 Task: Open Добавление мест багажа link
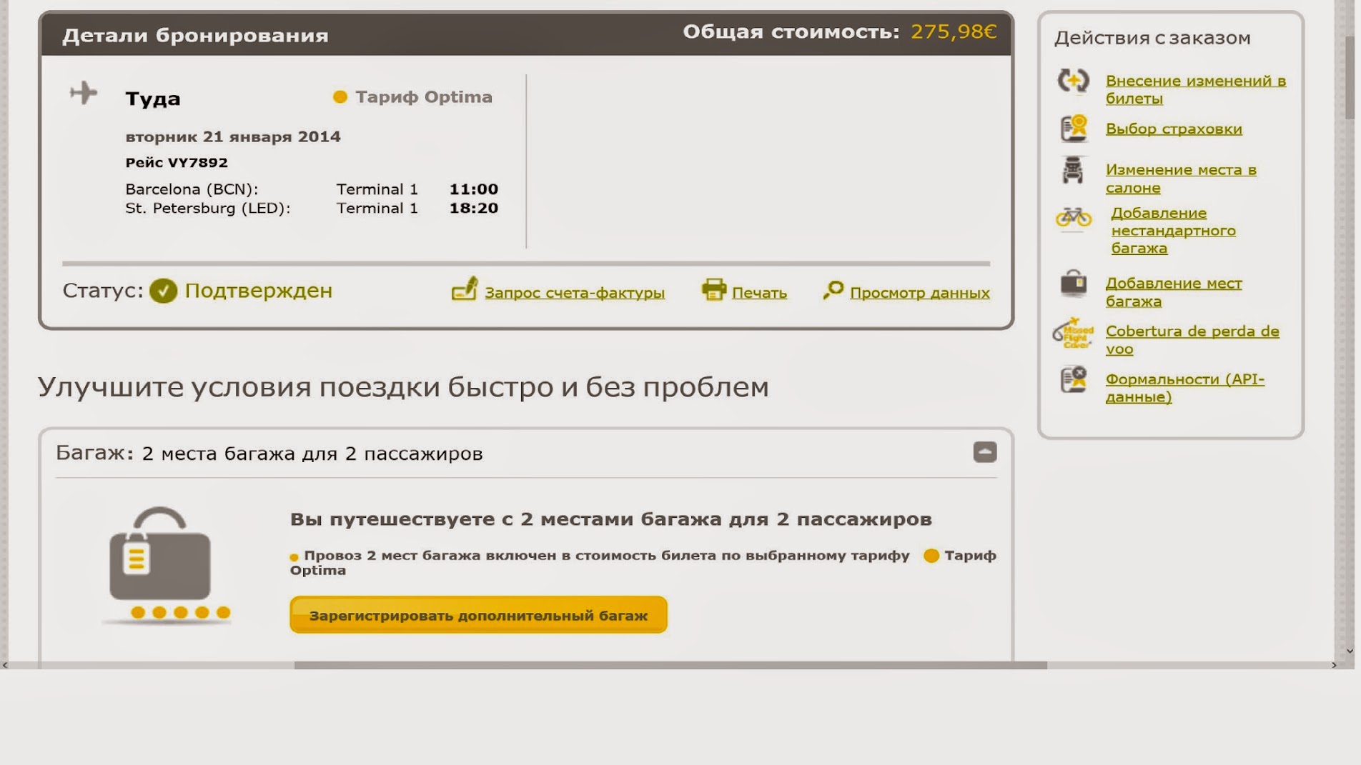(x=1174, y=292)
